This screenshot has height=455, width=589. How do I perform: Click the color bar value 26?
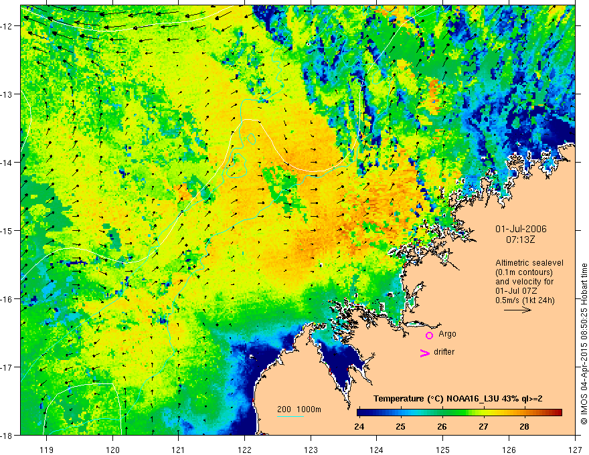[442, 426]
